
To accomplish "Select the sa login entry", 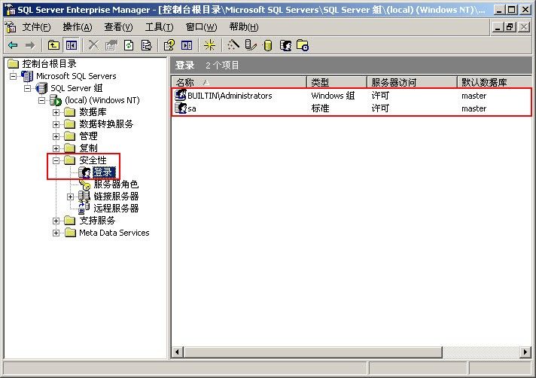I will [x=192, y=108].
